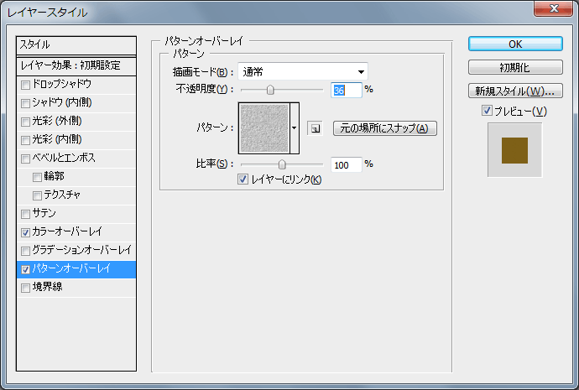Open シャドウ (内側) settings label

[62, 102]
